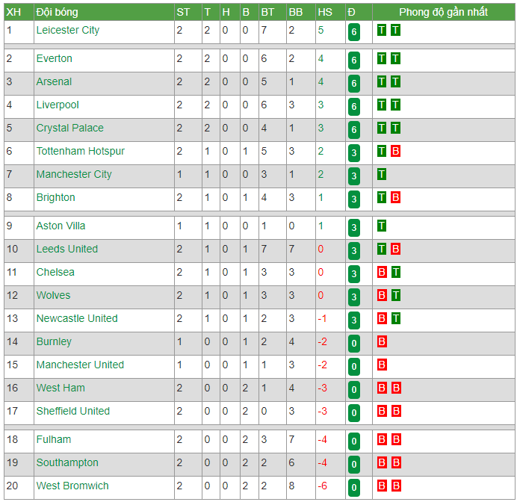Click the HS column header

pos(325,12)
